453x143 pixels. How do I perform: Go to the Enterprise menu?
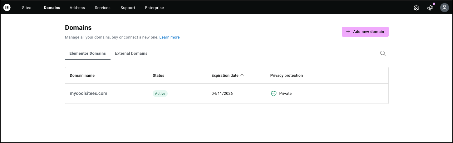tap(154, 8)
